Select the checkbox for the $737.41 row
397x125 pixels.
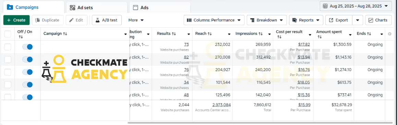(x=8, y=97)
